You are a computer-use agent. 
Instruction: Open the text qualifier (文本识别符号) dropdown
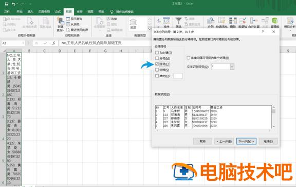[232, 66]
